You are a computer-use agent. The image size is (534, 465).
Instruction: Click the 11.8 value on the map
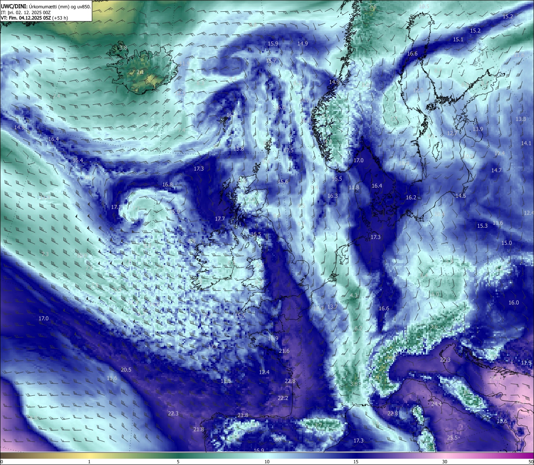[x=354, y=187]
